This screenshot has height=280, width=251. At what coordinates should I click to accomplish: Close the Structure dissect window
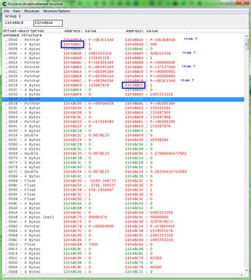click(243, 3)
